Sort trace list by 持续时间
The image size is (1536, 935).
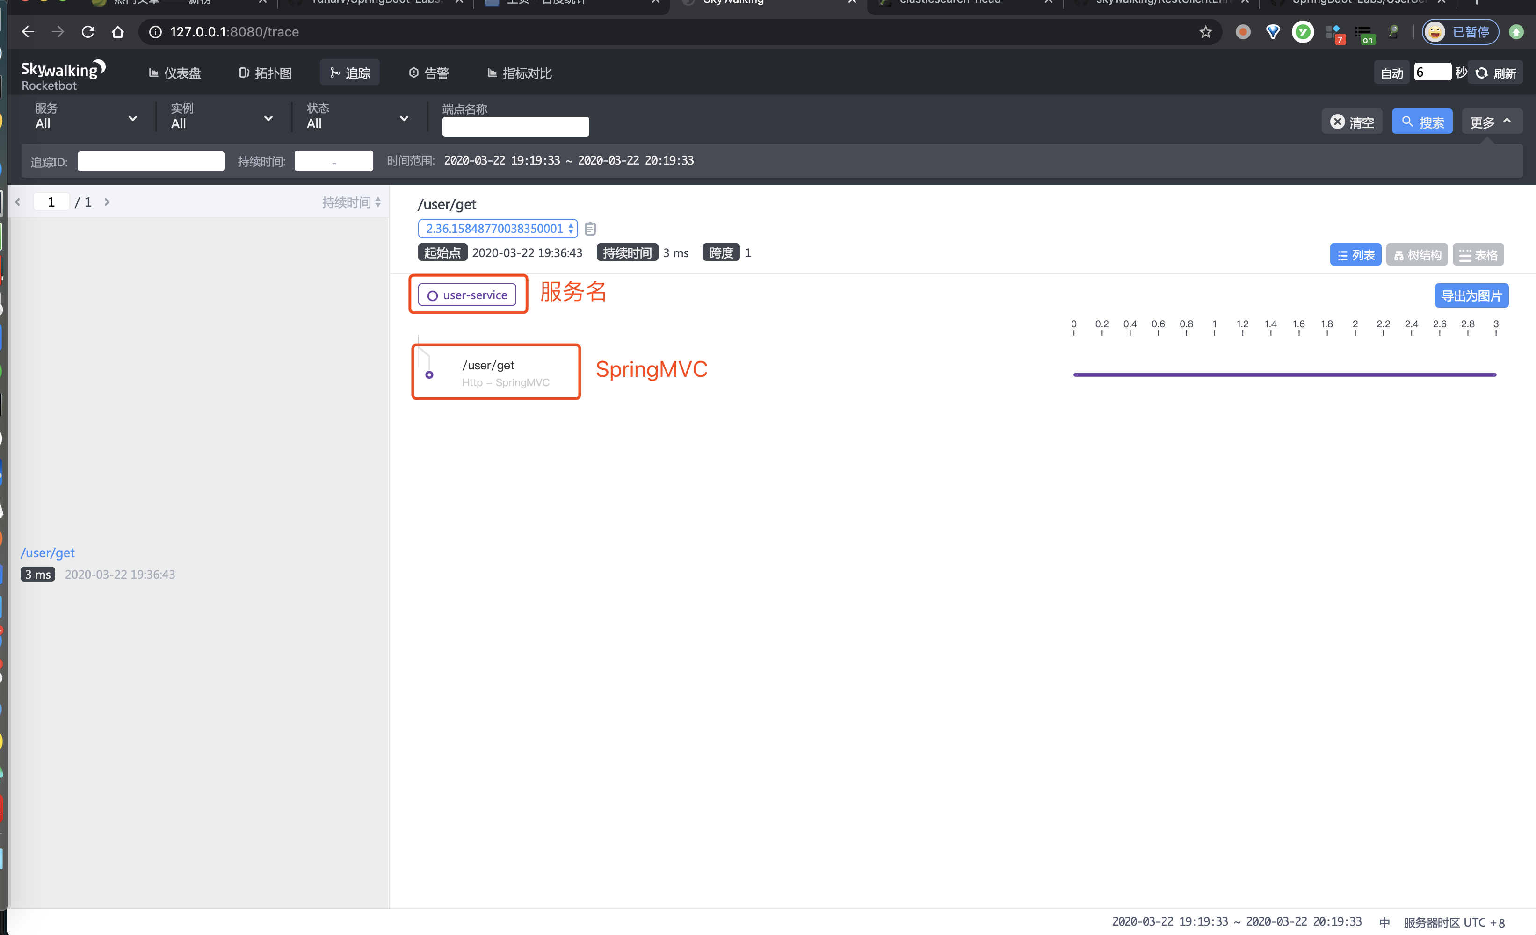351,202
